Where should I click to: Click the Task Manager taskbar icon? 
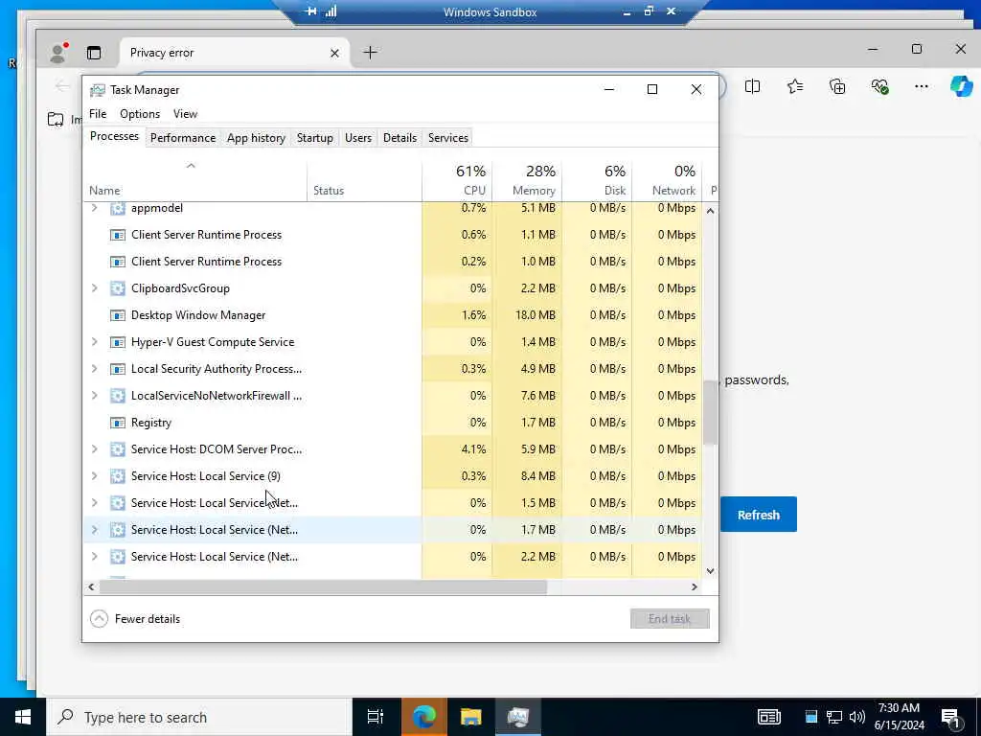click(x=518, y=717)
